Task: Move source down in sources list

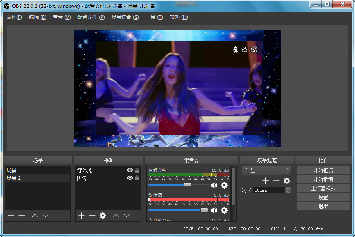Action: pyautogui.click(x=127, y=216)
